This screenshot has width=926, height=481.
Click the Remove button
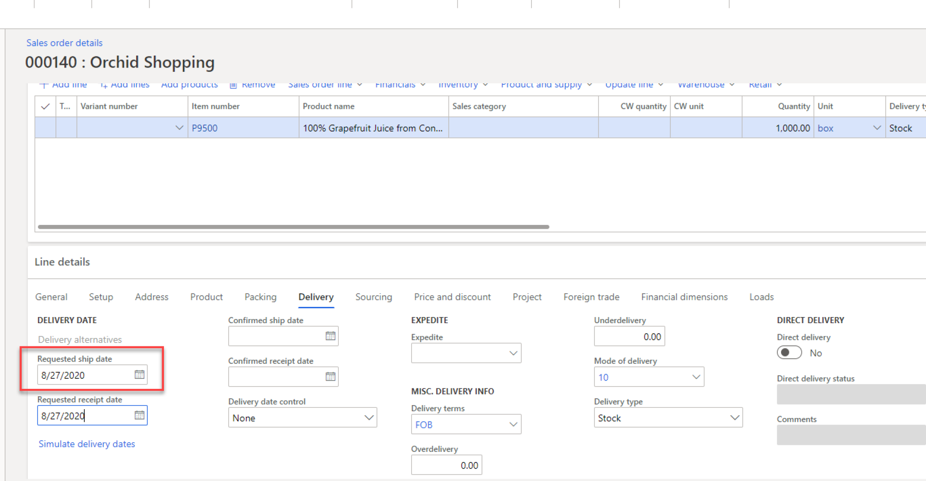coord(253,85)
